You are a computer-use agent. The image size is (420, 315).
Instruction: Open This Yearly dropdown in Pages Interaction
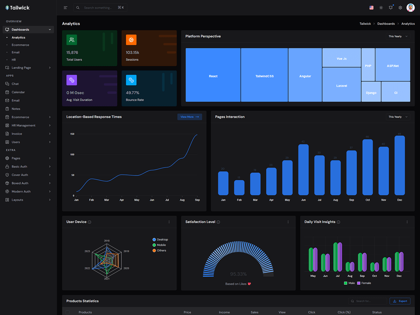click(398, 117)
